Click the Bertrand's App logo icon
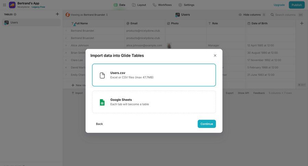The height and width of the screenshot is (166, 308). tap(12, 5)
